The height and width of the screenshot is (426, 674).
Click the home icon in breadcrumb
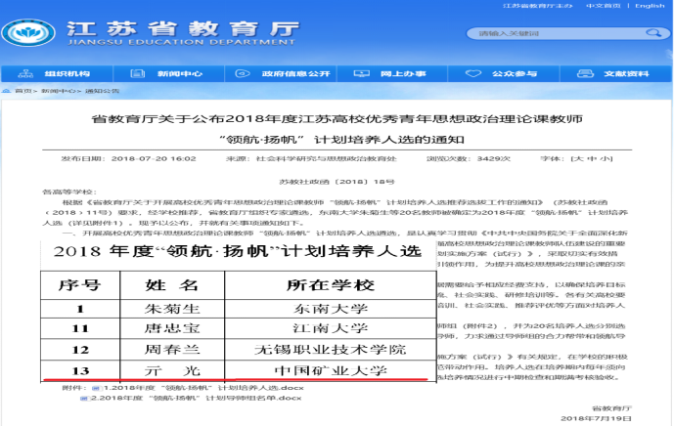[6, 91]
